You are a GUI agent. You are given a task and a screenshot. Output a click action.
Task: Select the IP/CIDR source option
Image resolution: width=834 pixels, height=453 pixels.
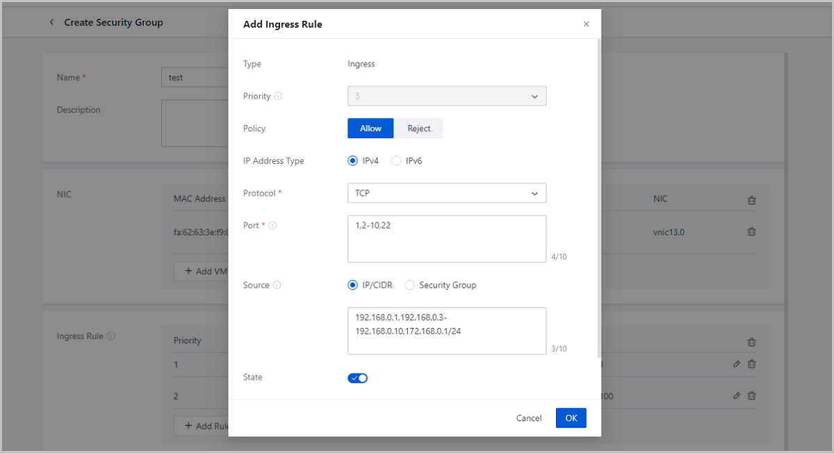coord(352,286)
